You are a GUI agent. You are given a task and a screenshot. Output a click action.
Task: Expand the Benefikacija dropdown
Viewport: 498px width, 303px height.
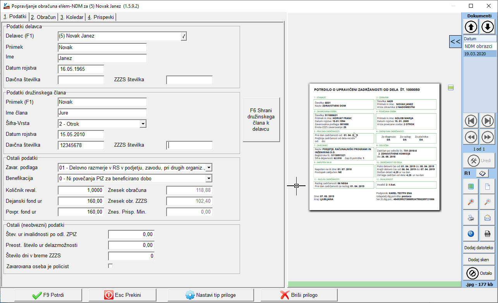[x=209, y=178]
